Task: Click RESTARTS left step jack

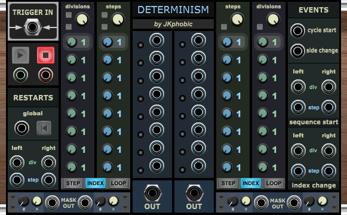Action: pyautogui.click(x=17, y=180)
